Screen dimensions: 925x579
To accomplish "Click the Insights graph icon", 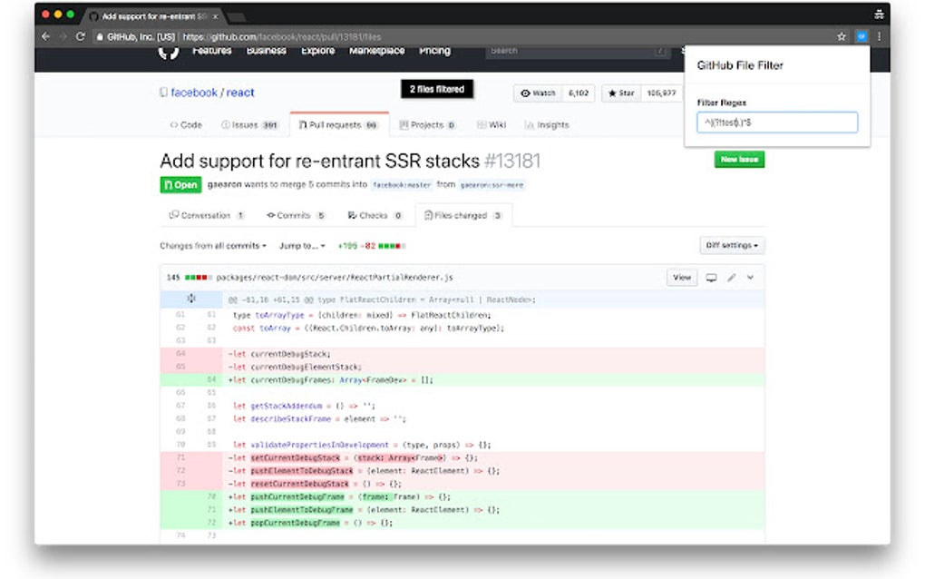I will (x=531, y=125).
